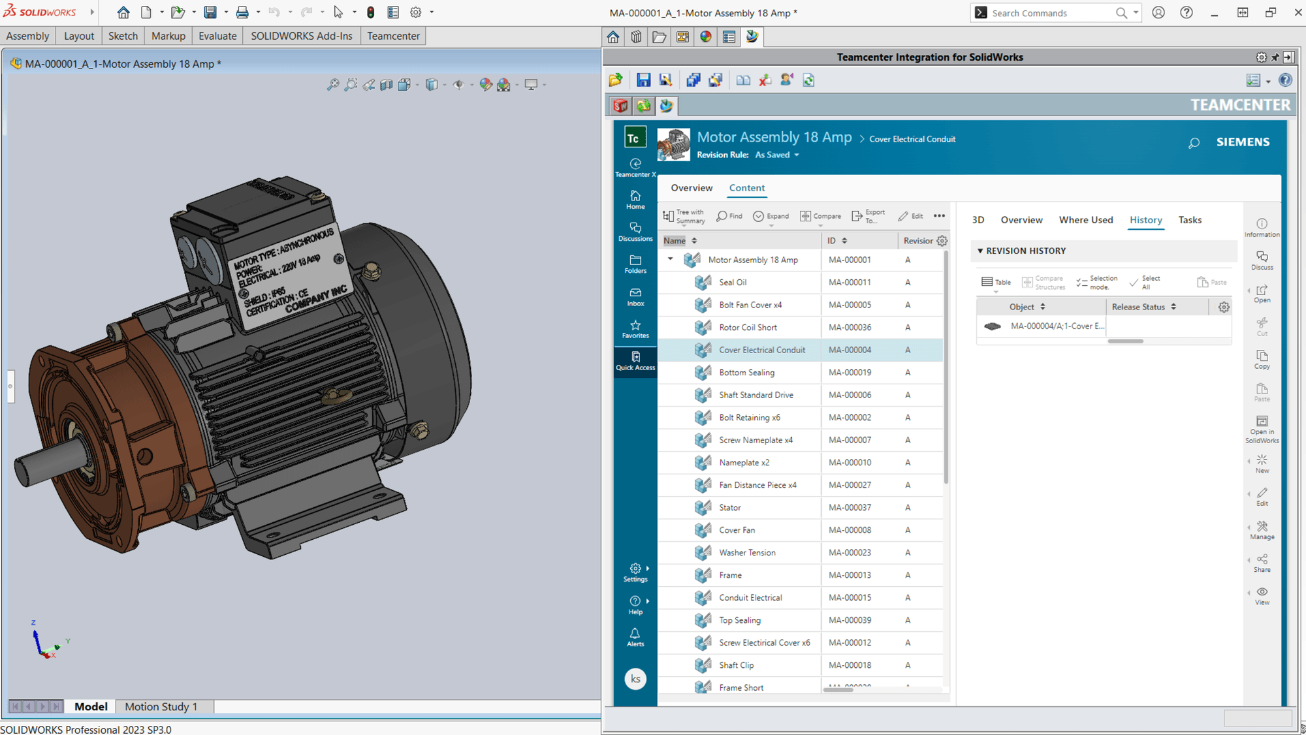This screenshot has height=735, width=1306.
Task: Open a file from Teamcenter
Action: click(614, 80)
